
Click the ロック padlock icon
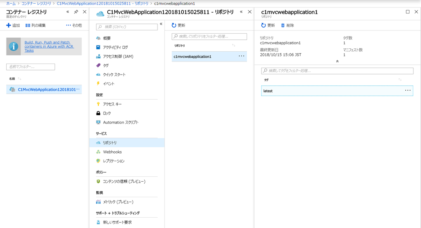point(98,113)
